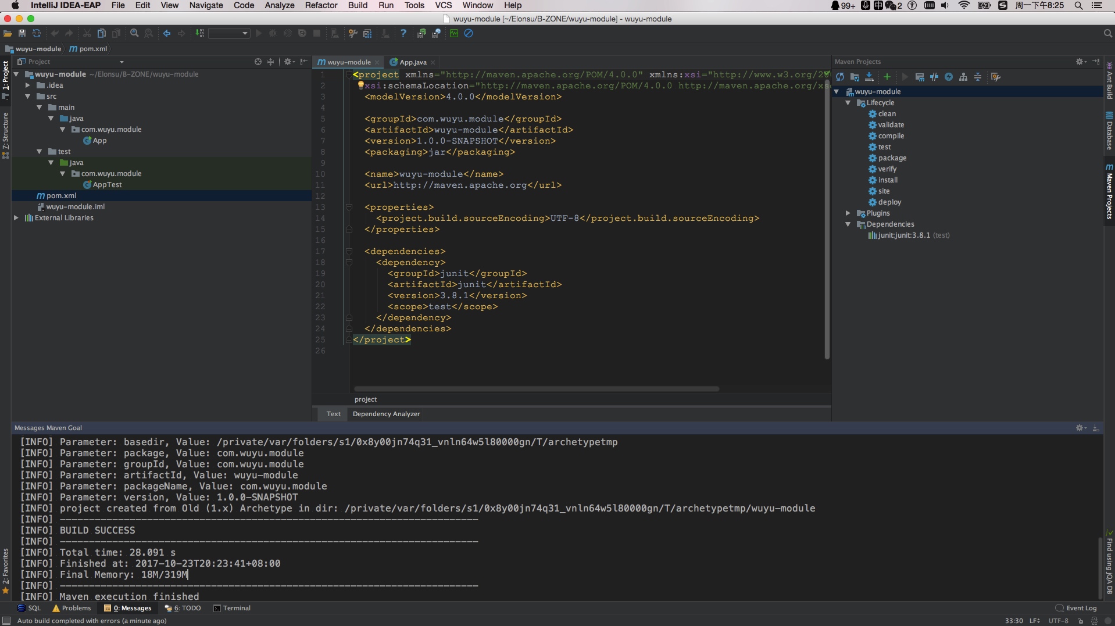Click Download Sources Maven icon
This screenshot has width=1115, height=626.
870,77
